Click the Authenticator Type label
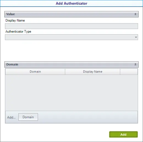The height and width of the screenshot is (142, 143). pyautogui.click(x=18, y=31)
